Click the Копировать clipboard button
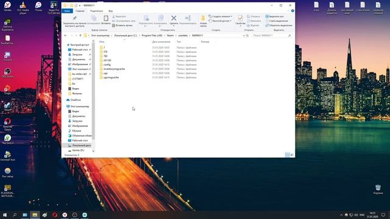The image size is (390, 219). [x=94, y=20]
